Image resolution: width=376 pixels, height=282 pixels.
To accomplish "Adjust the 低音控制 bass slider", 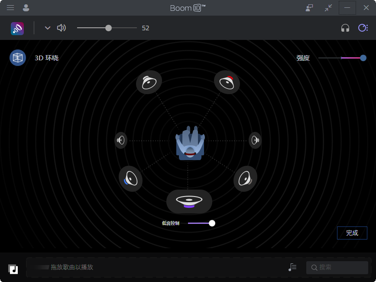I will click(201, 223).
